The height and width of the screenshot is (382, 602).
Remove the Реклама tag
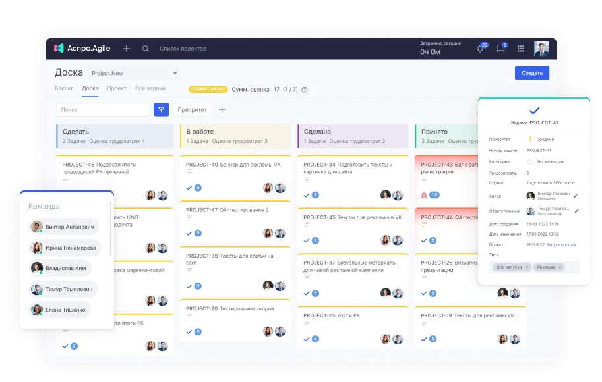[560, 267]
